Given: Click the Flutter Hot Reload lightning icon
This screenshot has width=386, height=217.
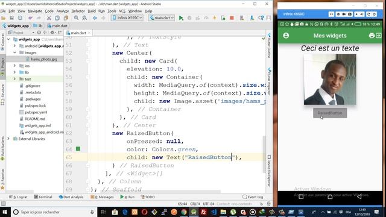Looking at the screenshot, I should coord(215,18).
